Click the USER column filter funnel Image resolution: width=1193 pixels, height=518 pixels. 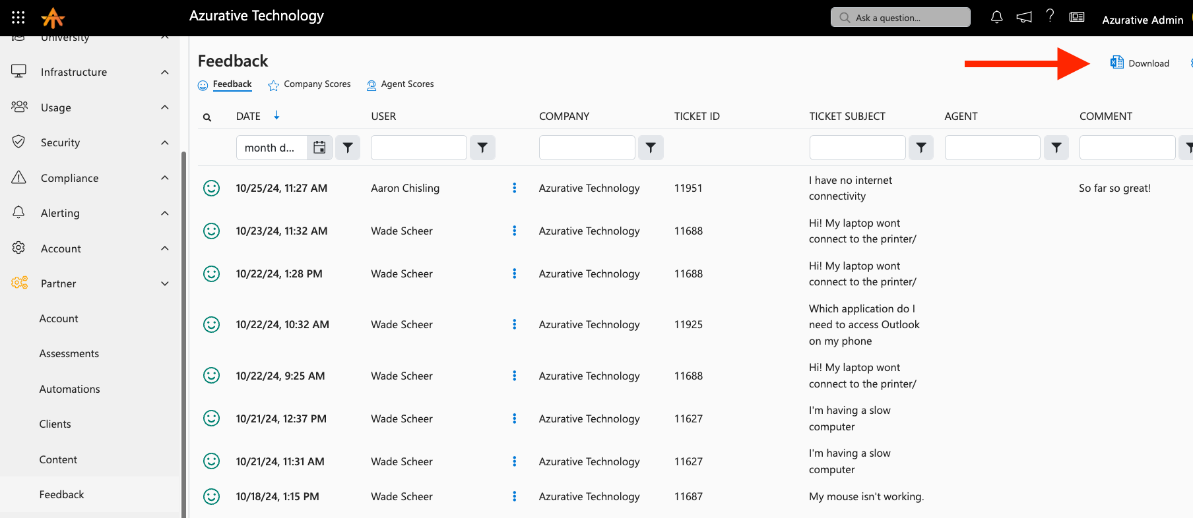pyautogui.click(x=482, y=148)
